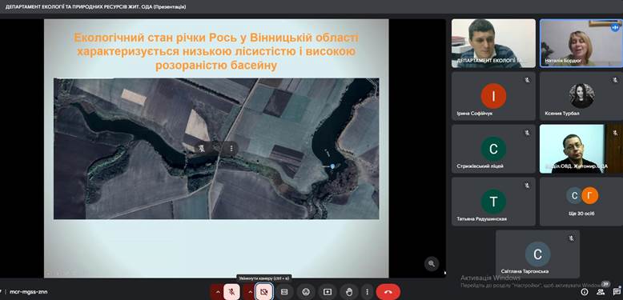
Task: Leave the call with red hang-up button
Action: 388,292
